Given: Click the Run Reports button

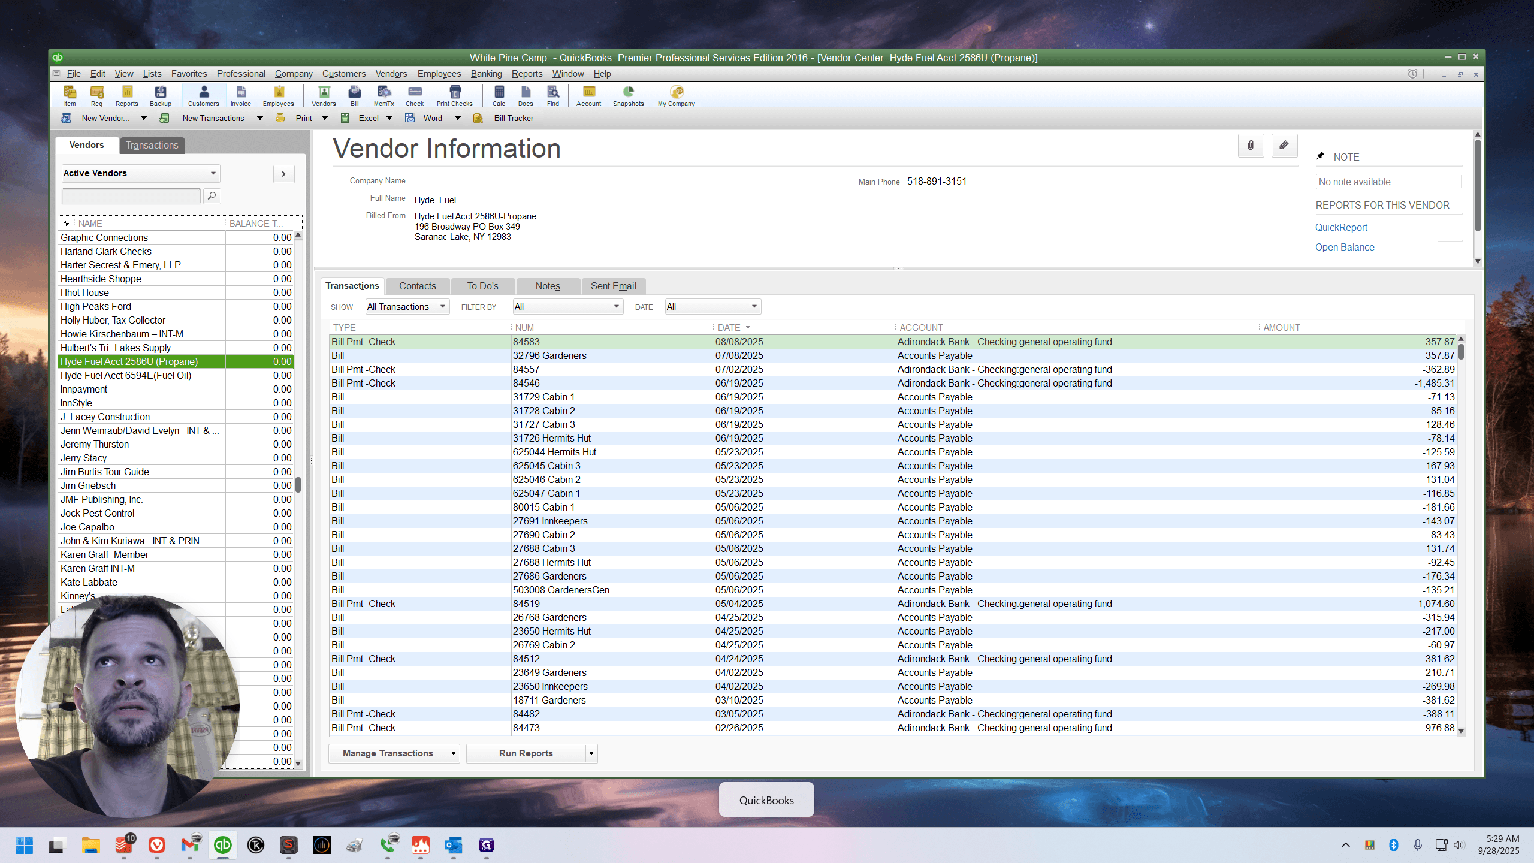Looking at the screenshot, I should point(526,753).
